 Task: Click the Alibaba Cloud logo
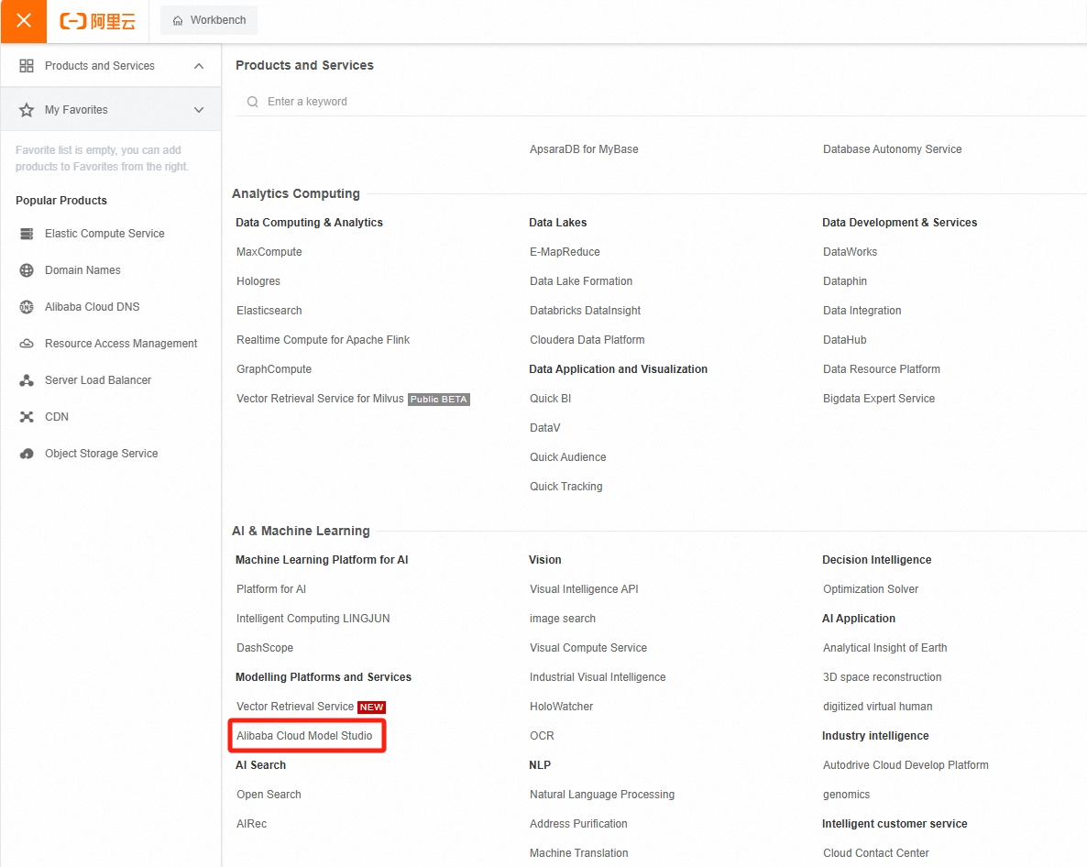point(98,21)
